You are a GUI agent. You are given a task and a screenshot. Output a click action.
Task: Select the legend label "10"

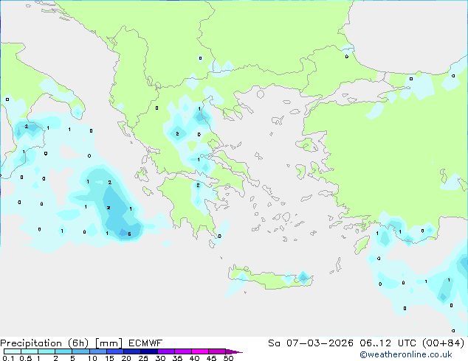[x=92, y=358]
